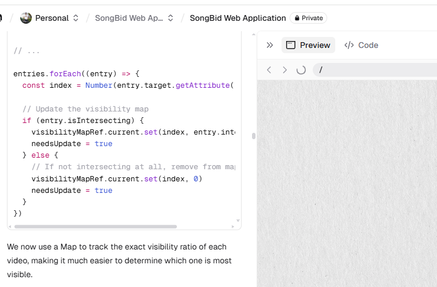Screen dimensions: 437x287
Task: Click the lock icon in Private badge
Action: (297, 18)
